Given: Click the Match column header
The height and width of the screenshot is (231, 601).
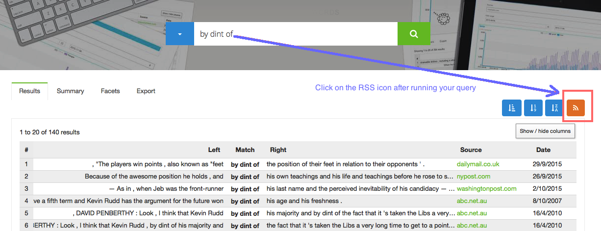Looking at the screenshot, I should click(x=245, y=150).
